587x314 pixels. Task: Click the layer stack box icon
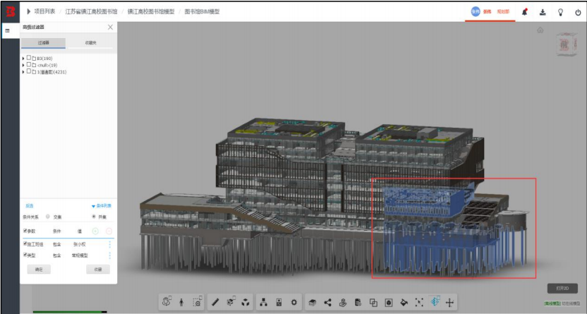point(313,303)
